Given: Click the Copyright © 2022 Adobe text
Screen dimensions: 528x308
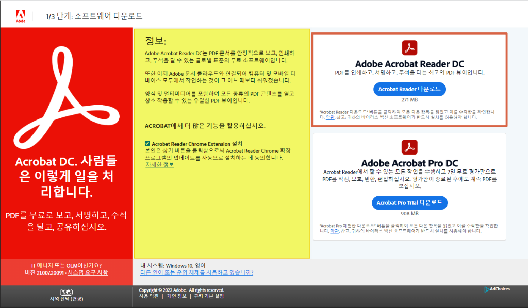Looking at the screenshot, I should pyautogui.click(x=181, y=290).
